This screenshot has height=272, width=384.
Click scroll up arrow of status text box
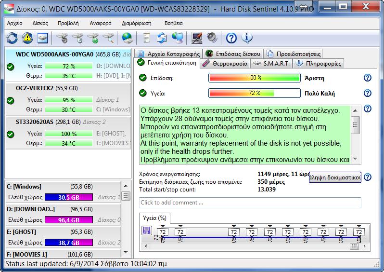355,111
